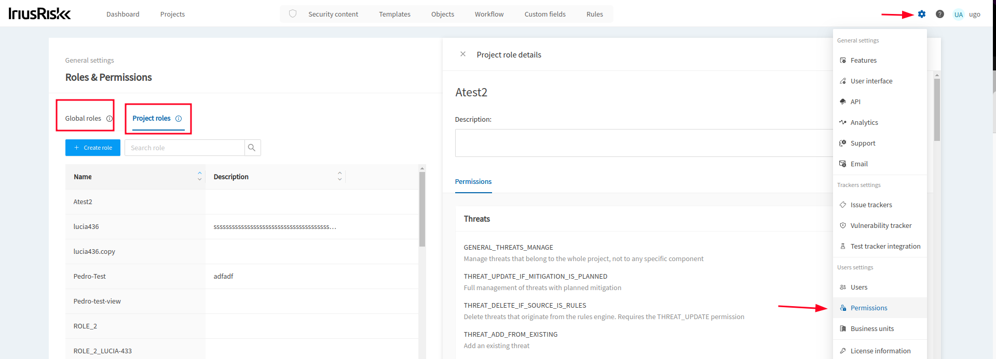Select License information in settings menu
Screen dimensions: 996x359
(880, 351)
